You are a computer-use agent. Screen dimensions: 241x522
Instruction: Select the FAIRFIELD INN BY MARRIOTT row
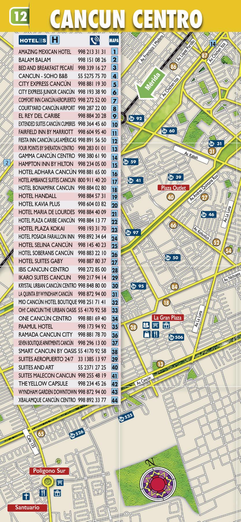click(x=67, y=132)
